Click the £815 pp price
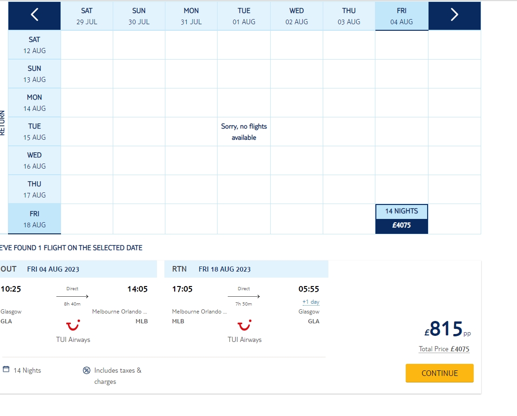517x416 pixels. point(448,329)
